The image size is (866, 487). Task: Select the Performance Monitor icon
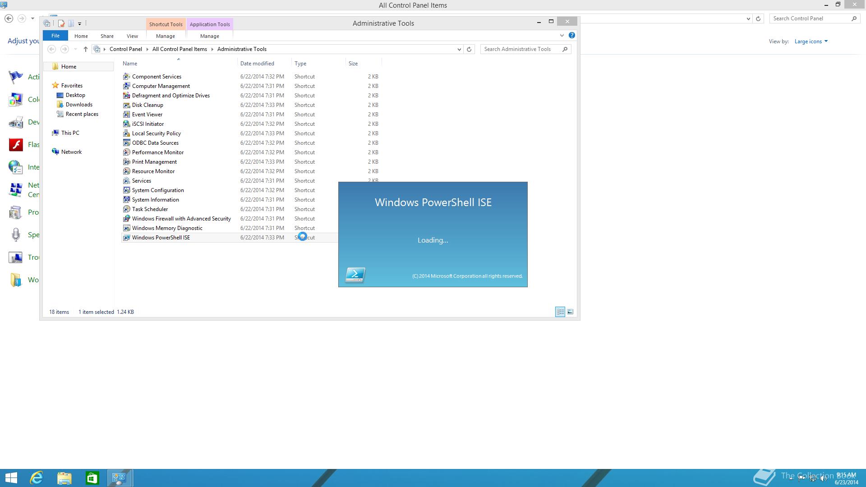tap(126, 152)
